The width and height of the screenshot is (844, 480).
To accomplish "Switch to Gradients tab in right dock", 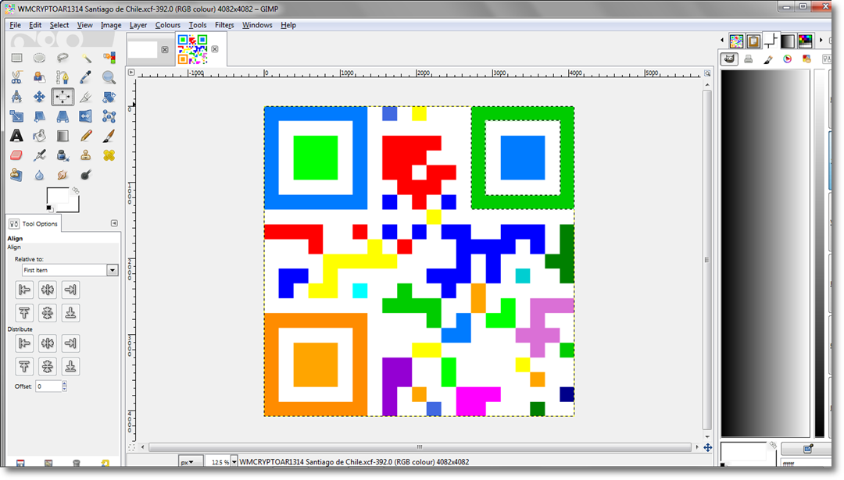I will [x=788, y=41].
